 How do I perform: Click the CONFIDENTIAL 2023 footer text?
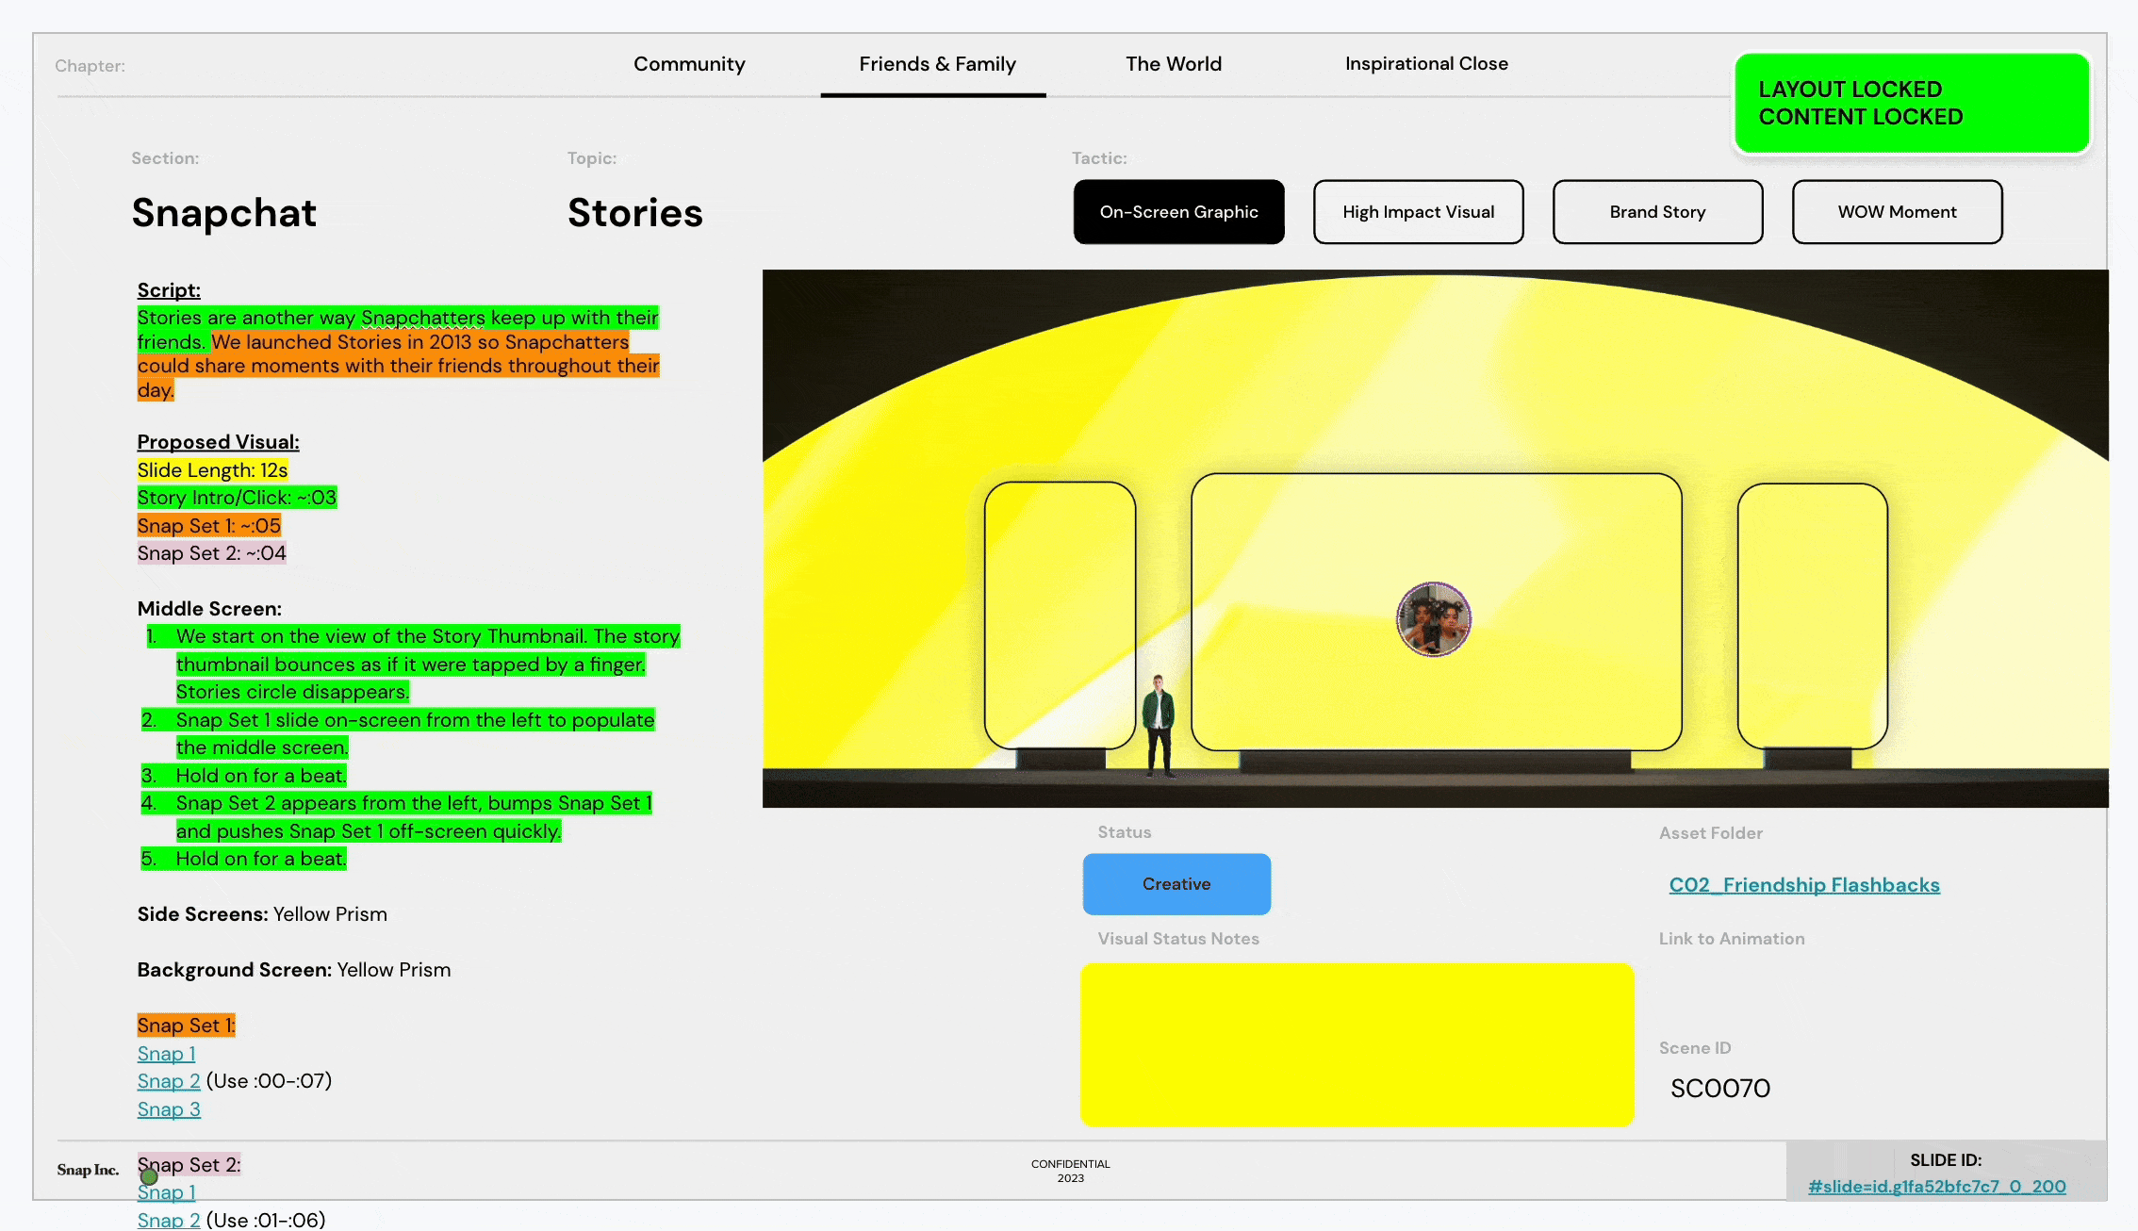pyautogui.click(x=1071, y=1171)
